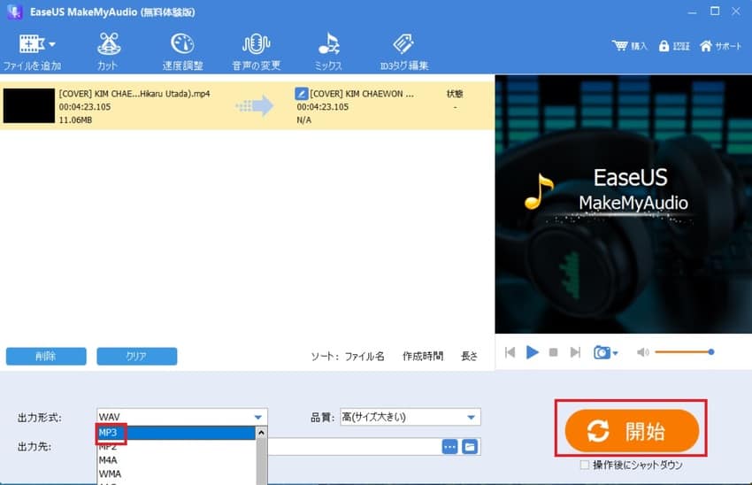The width and height of the screenshot is (752, 485).
Task: Select M4A from the format list
Action: coord(176,460)
